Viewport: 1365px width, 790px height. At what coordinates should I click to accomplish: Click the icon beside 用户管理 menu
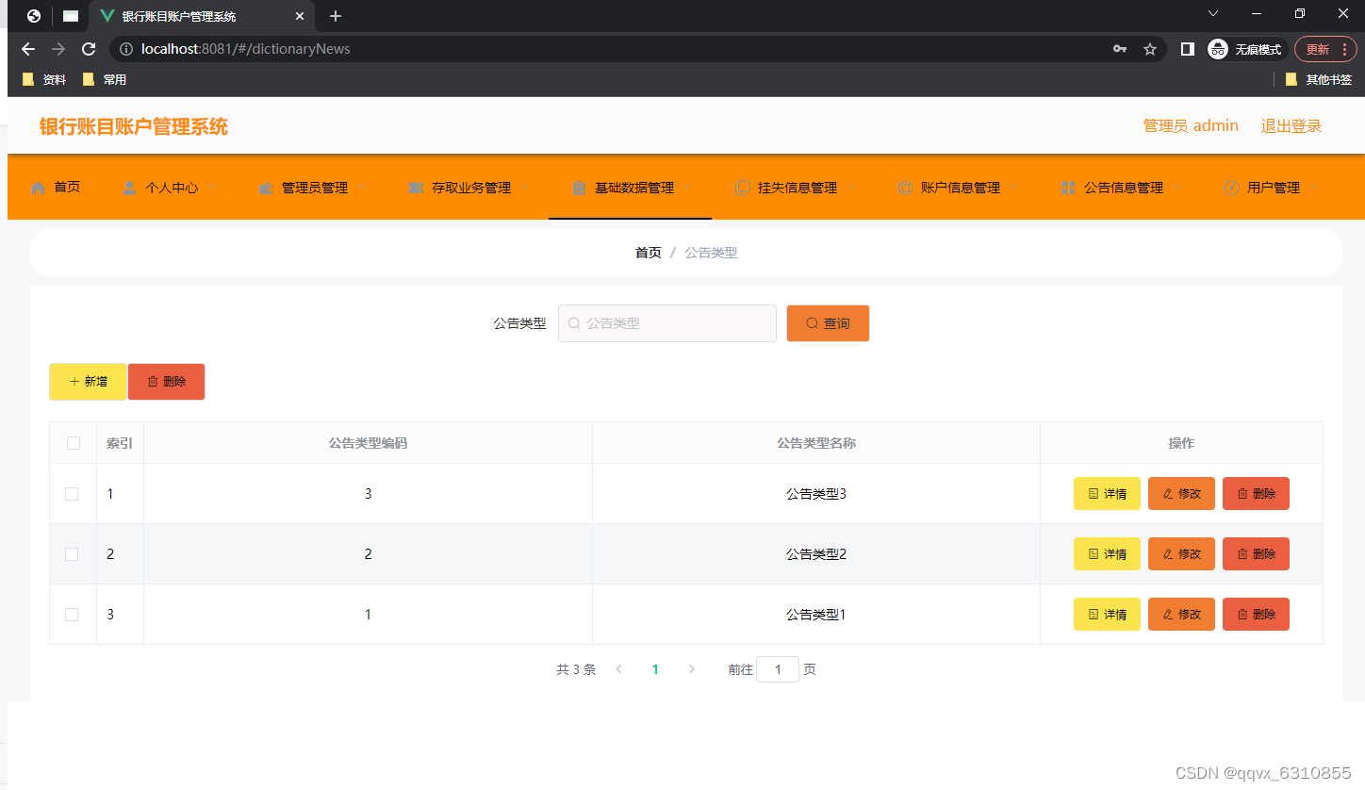coord(1231,188)
